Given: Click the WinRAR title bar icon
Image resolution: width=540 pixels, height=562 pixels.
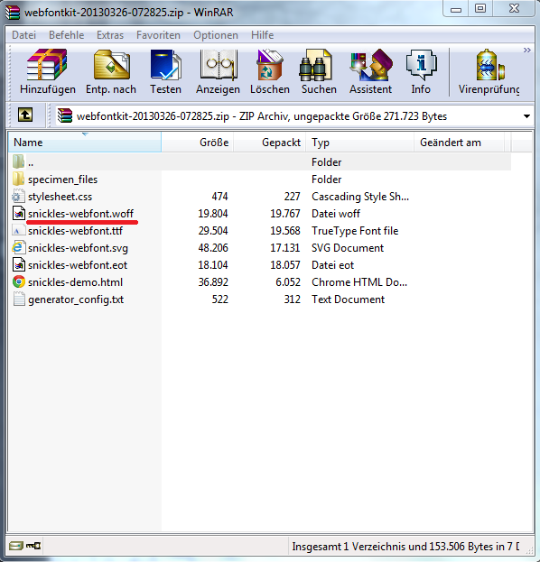Looking at the screenshot, I should 13,12.
